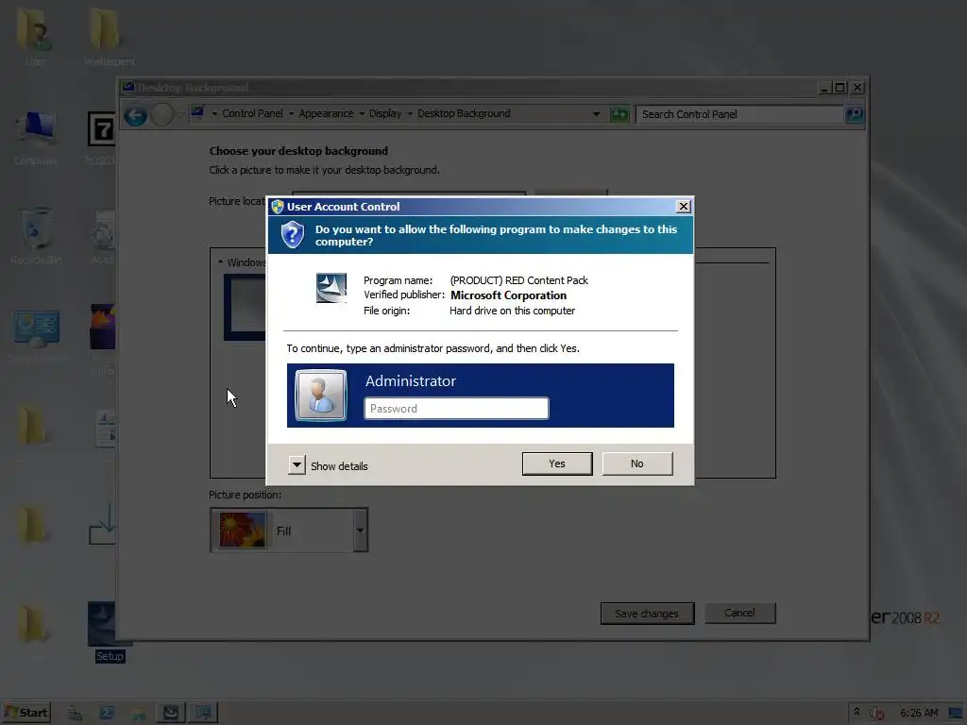967x725 pixels.
Task: Open the arrow before Control Panel breadcrumb
Action: click(x=214, y=114)
